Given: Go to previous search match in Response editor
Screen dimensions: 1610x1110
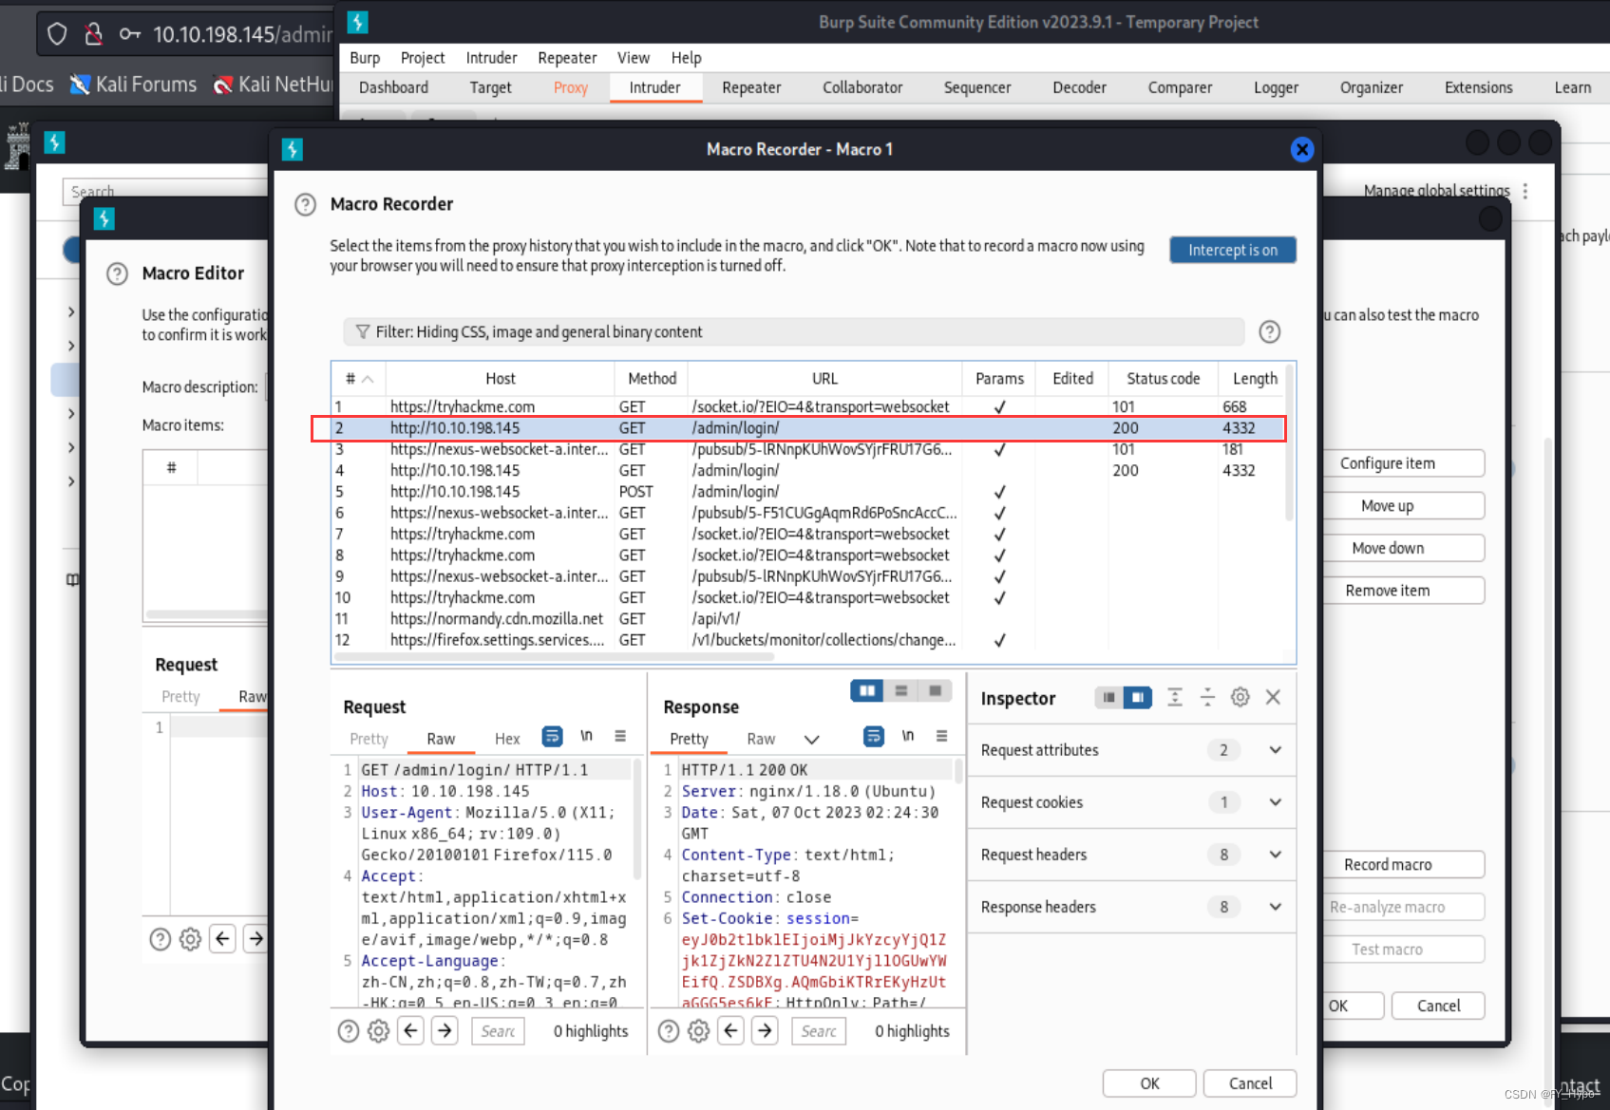Looking at the screenshot, I should [x=730, y=1030].
